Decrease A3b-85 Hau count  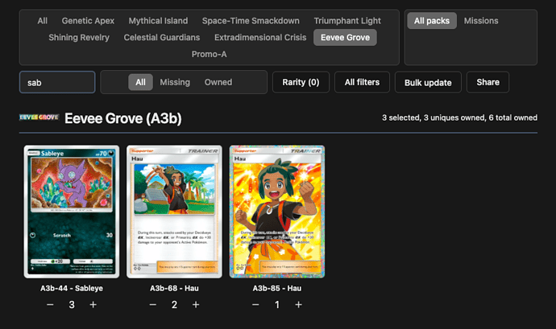(x=255, y=305)
